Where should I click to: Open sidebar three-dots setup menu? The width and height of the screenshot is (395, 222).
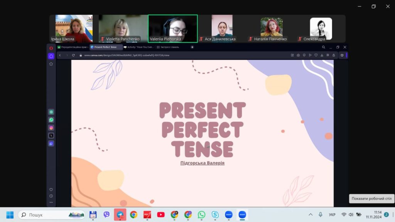(x=51, y=202)
